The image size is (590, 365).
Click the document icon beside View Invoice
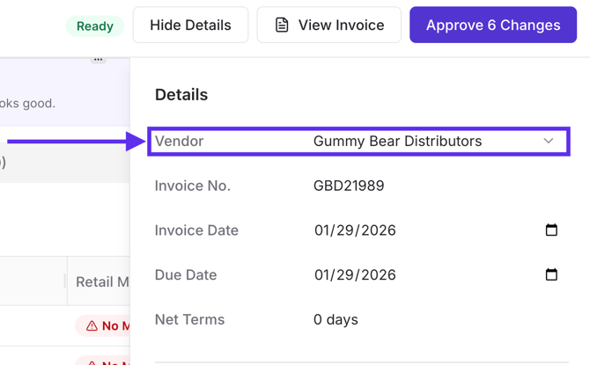[x=282, y=26]
